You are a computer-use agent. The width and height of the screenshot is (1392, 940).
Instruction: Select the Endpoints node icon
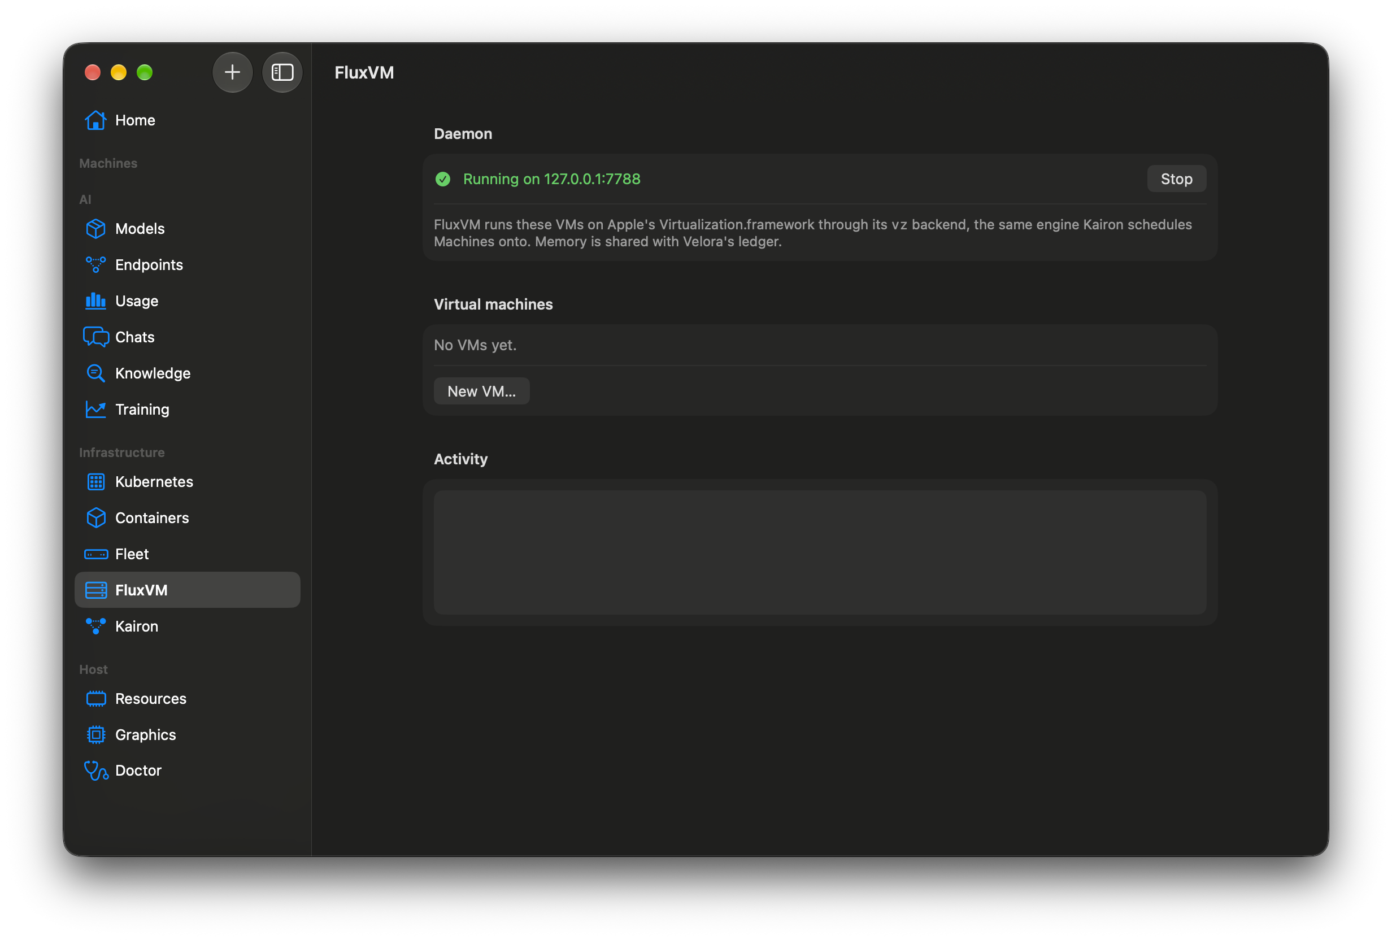(96, 265)
